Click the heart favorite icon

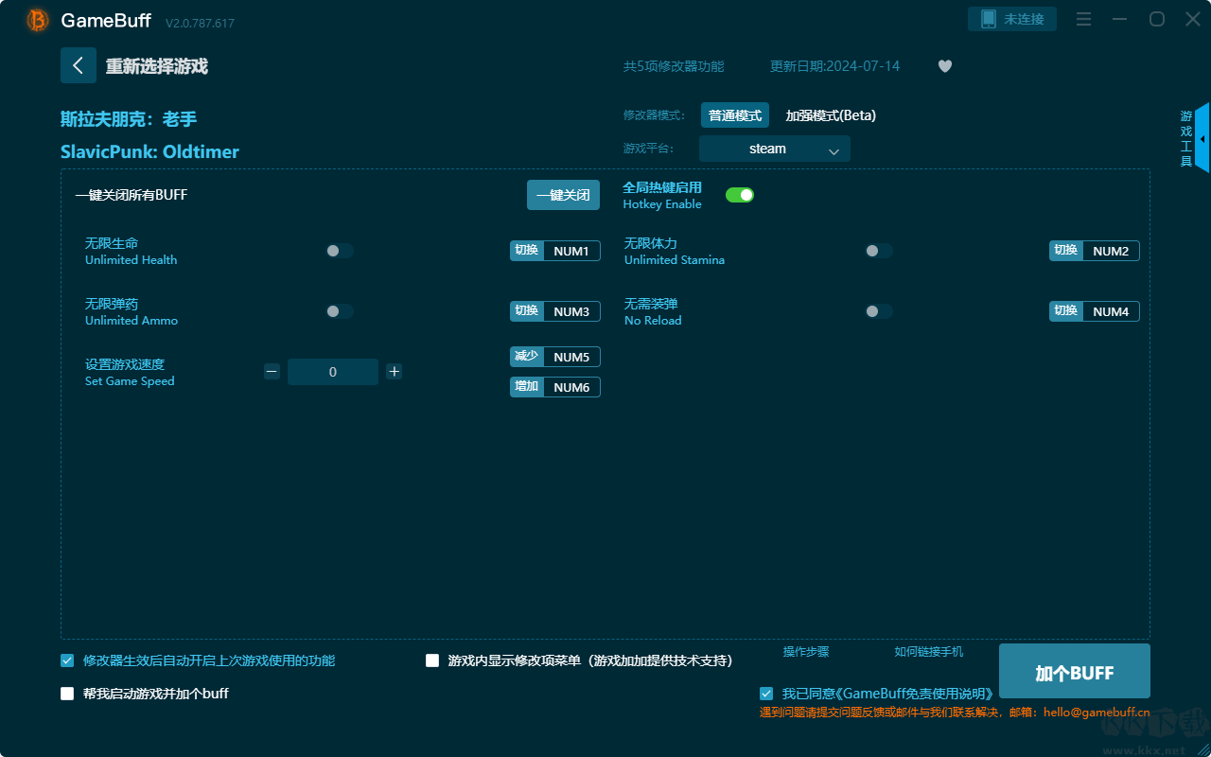944,66
